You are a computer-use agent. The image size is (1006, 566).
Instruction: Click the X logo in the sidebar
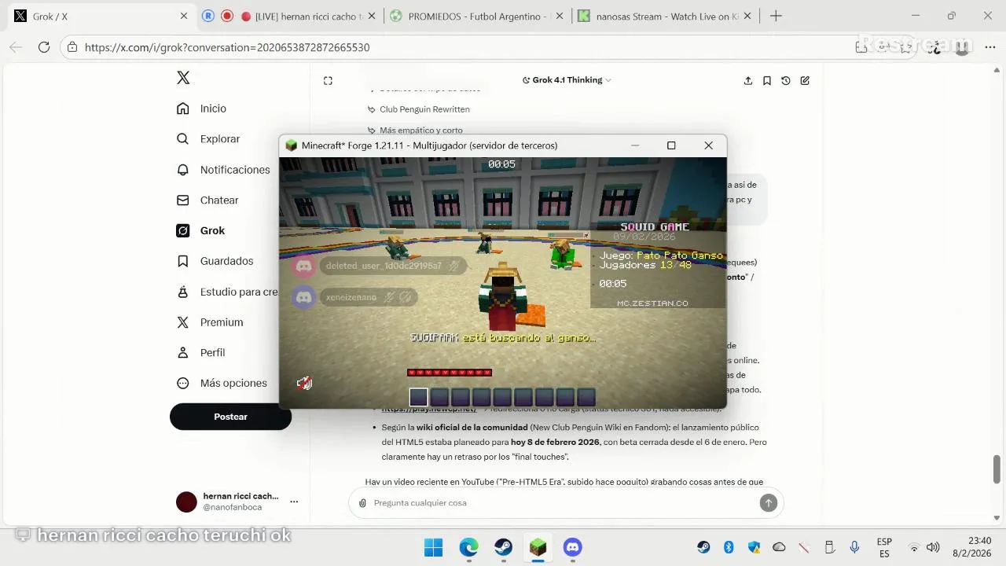click(x=183, y=78)
